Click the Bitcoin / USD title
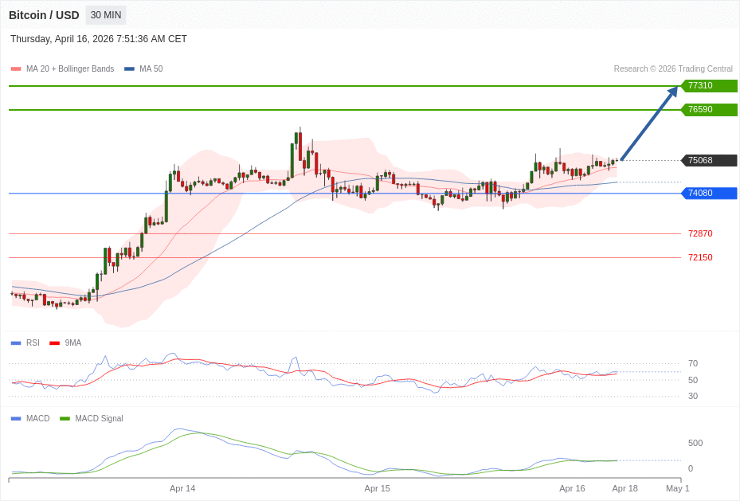The width and height of the screenshot is (740, 501). [44, 15]
